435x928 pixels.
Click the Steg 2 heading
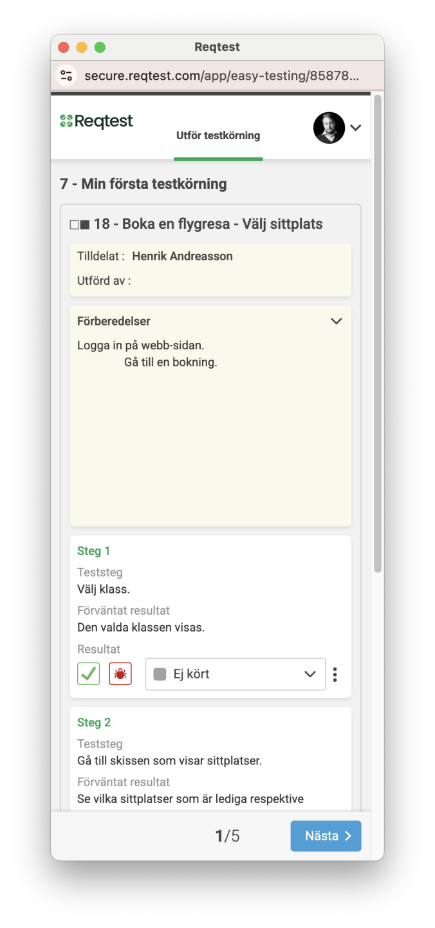tap(94, 722)
